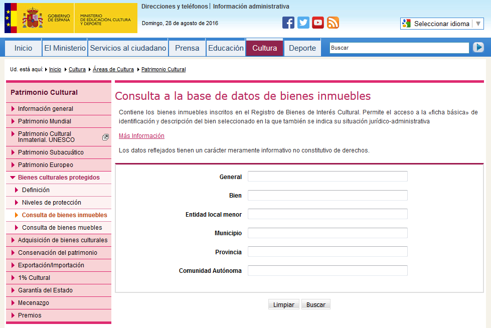
Task: Open Niveles de protección submenu item
Action: [59, 203]
